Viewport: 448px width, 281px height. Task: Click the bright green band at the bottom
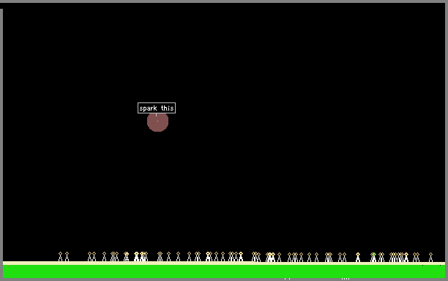coord(224,271)
